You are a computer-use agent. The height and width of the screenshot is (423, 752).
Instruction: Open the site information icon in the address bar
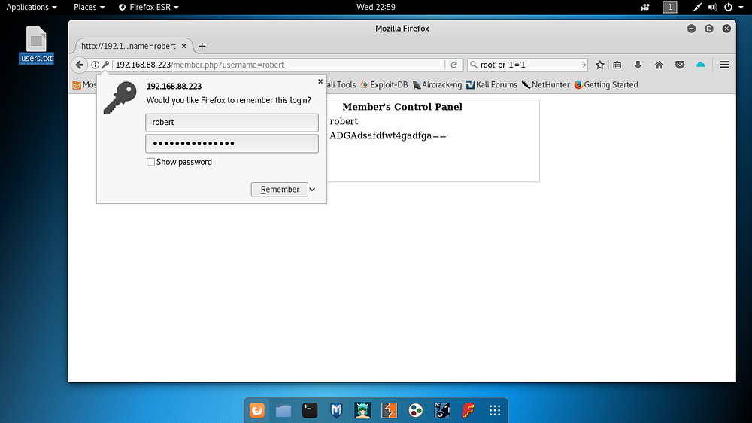pyautogui.click(x=95, y=65)
